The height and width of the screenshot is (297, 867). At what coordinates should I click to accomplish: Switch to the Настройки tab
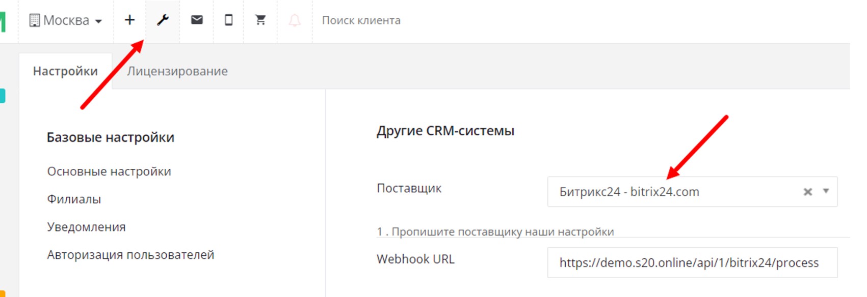point(65,71)
